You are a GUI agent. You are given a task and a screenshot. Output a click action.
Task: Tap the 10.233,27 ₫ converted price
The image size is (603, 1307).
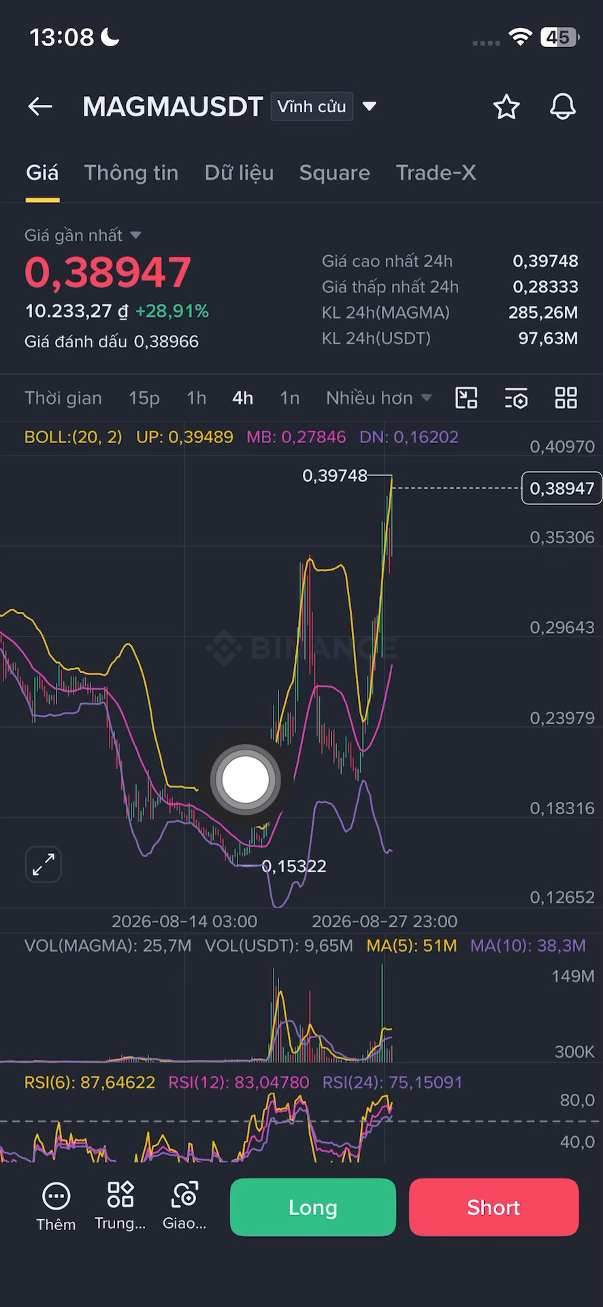coord(76,311)
